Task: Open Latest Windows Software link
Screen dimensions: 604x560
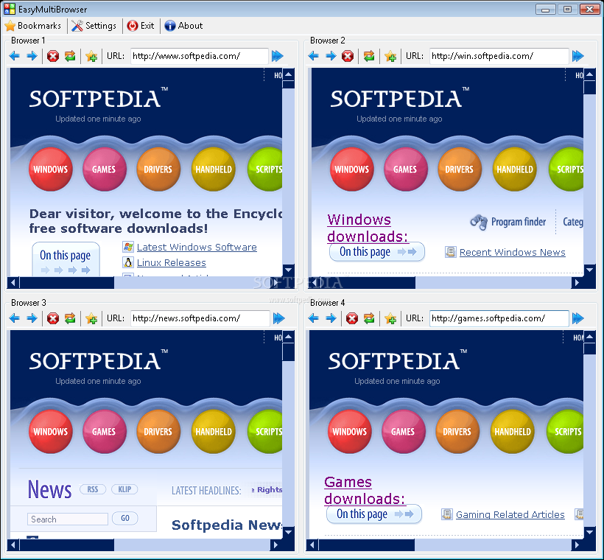Action: [197, 247]
